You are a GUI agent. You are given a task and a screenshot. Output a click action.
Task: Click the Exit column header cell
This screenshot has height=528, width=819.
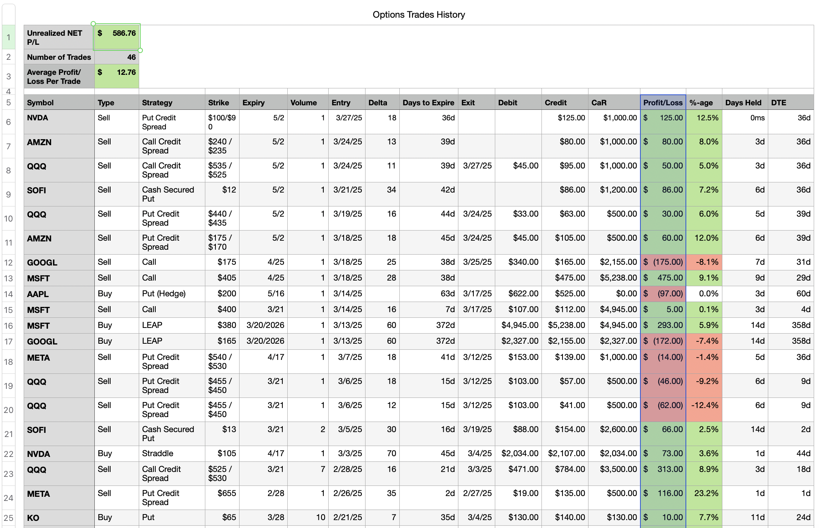pyautogui.click(x=476, y=103)
